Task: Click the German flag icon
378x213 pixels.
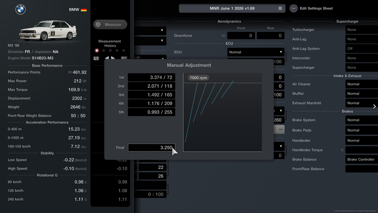Action: (x=84, y=10)
